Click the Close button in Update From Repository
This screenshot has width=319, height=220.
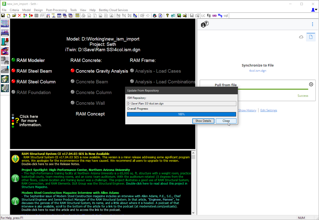tap(226, 121)
